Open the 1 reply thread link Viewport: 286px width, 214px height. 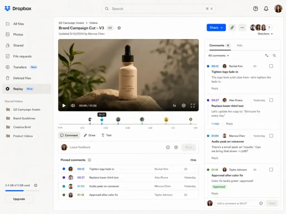tap(215, 123)
